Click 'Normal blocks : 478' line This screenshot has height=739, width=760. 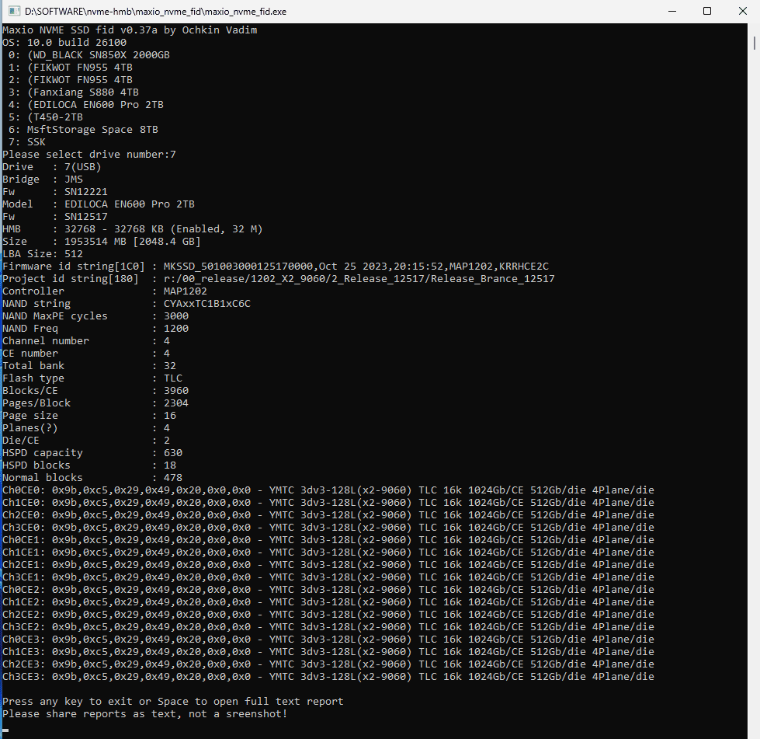[x=92, y=477]
